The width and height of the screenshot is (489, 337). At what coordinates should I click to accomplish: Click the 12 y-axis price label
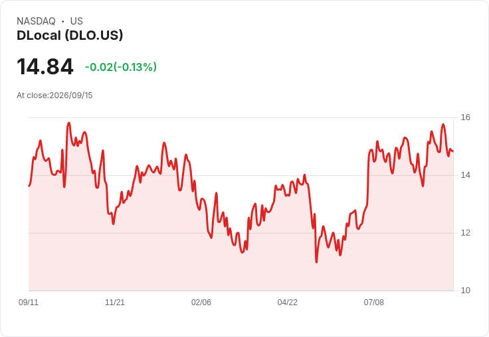point(465,233)
